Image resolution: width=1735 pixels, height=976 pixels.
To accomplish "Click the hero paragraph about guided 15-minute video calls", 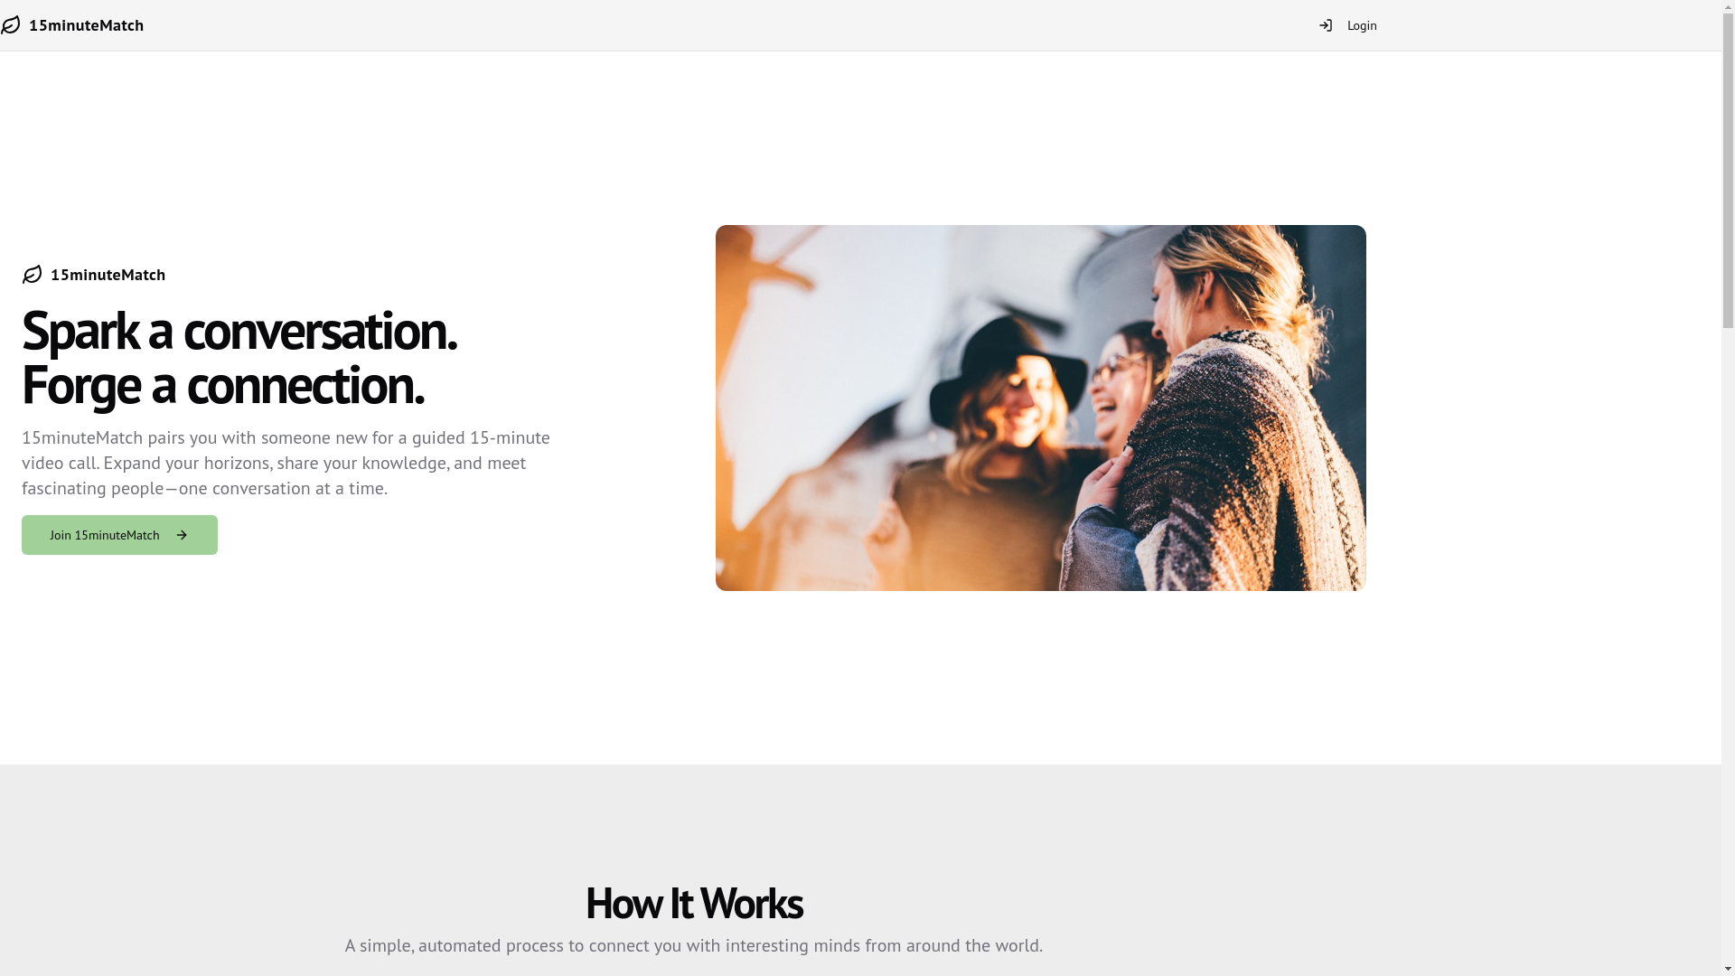I will click(286, 463).
